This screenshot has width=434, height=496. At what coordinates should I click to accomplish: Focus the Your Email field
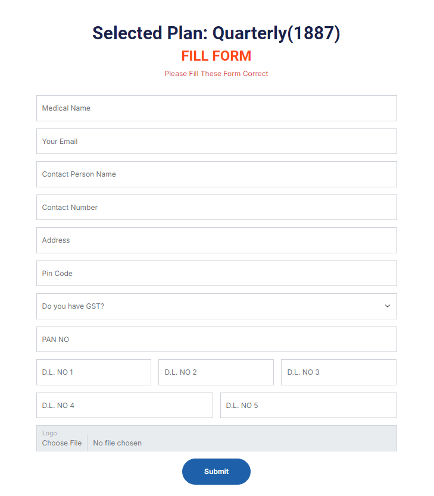[216, 142]
